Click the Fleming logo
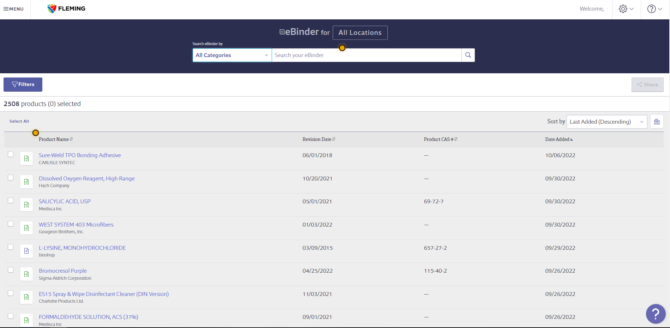Viewport: 670px width, 328px height. pos(66,9)
